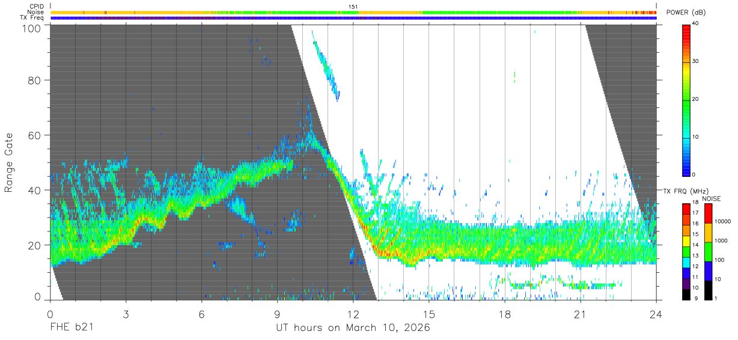Click the 15 label on TX FRQ scale

695,234
